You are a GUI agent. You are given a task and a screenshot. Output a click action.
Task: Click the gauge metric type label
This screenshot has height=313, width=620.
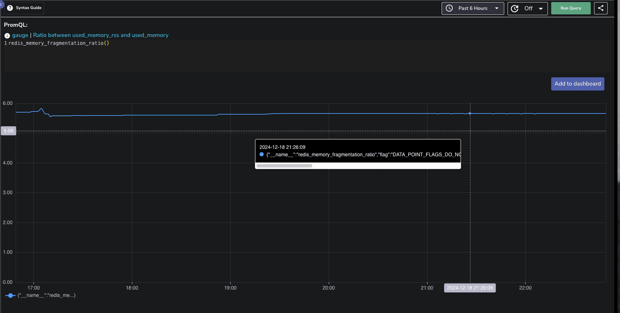(20, 35)
